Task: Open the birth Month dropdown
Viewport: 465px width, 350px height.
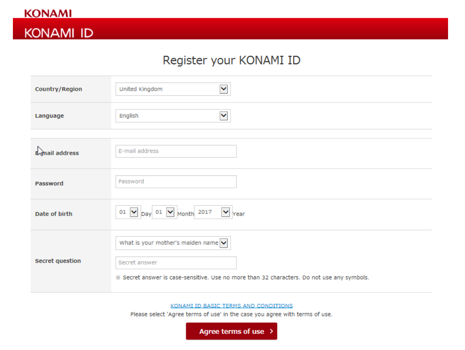Action: point(164,212)
